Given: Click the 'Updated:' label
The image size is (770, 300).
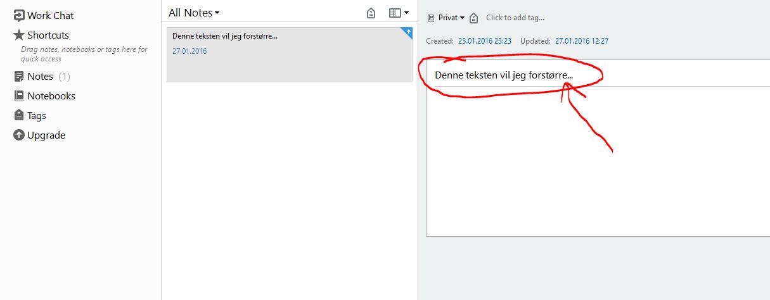Looking at the screenshot, I should (x=536, y=41).
